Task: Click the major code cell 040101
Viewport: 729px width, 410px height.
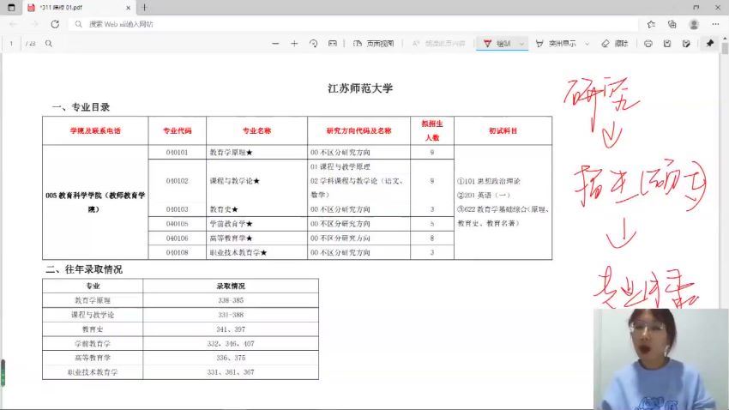Action: coord(178,153)
